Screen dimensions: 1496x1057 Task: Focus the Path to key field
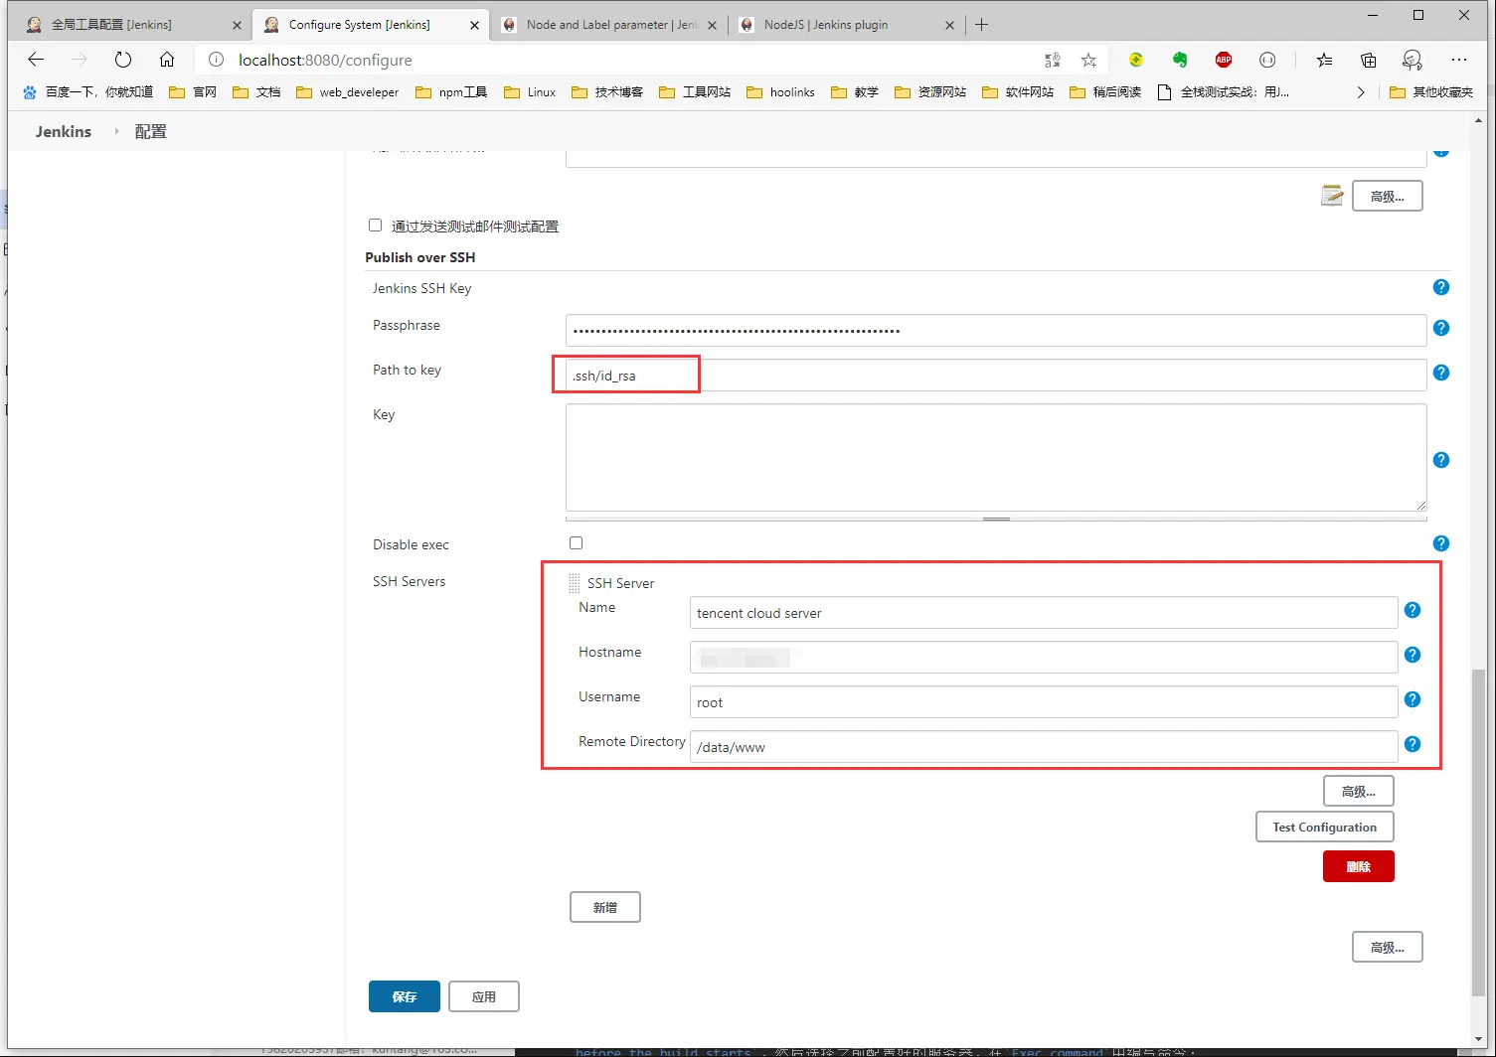(x=996, y=376)
